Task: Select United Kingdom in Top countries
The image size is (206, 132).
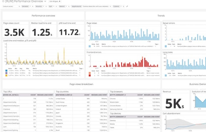Action: pyautogui.click(x=81, y=106)
